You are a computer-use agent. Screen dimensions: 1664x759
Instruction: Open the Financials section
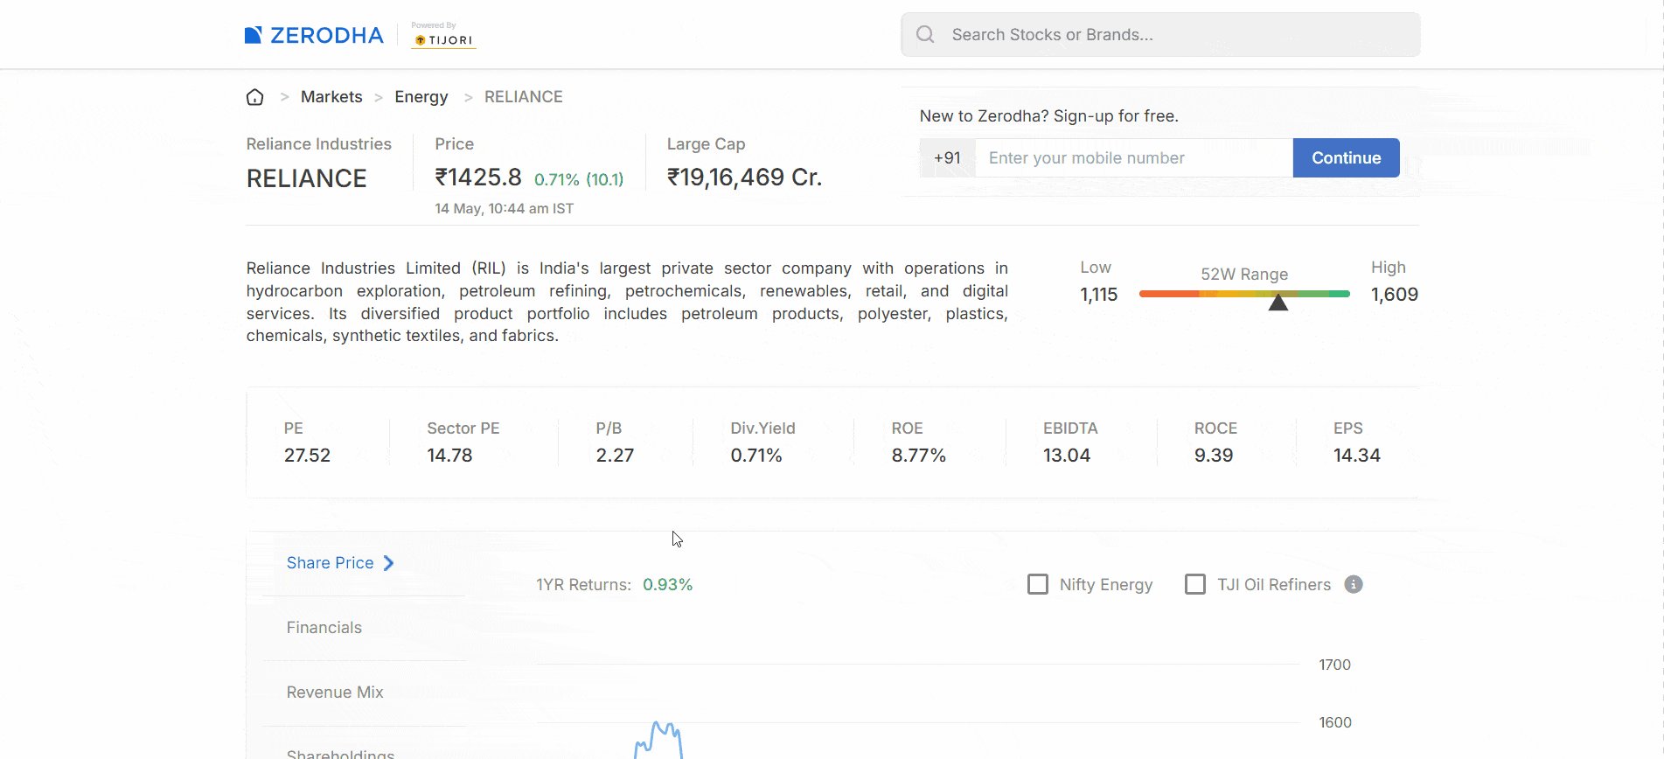324,628
